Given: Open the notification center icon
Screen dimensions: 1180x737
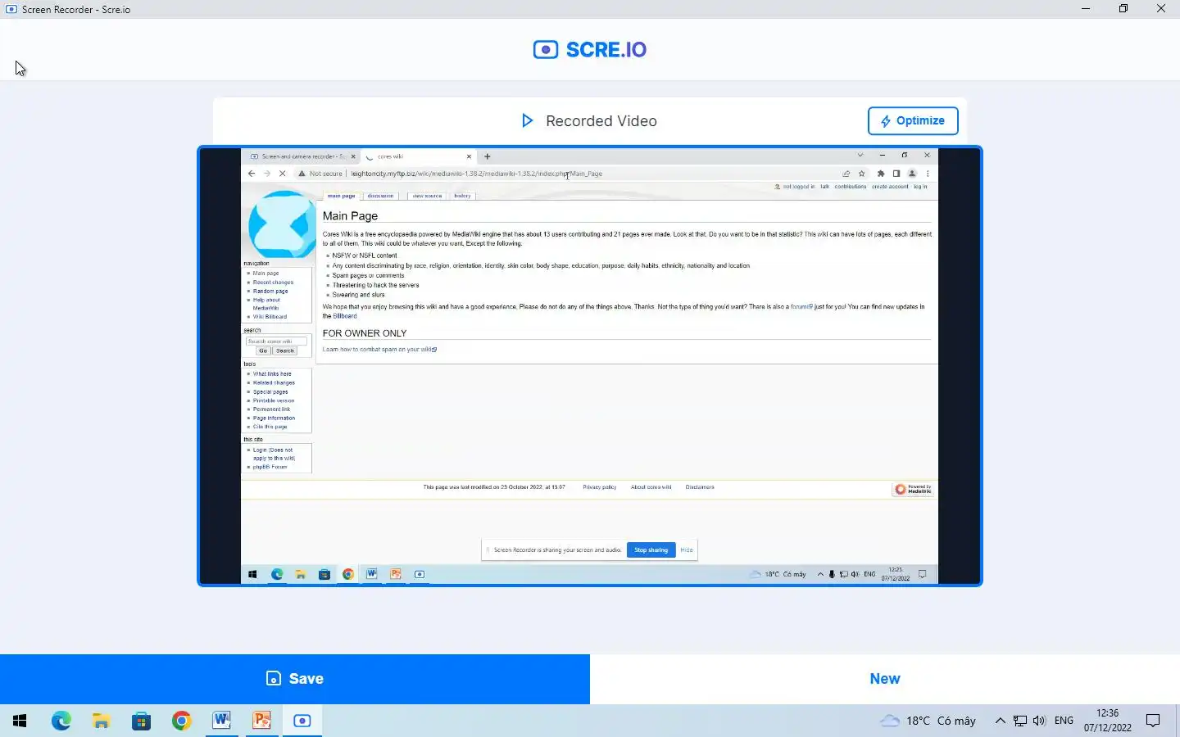Looking at the screenshot, I should coord(1153,721).
